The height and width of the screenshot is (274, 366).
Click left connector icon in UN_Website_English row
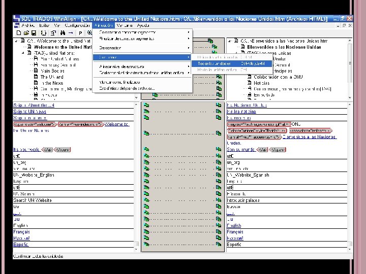coord(146,175)
